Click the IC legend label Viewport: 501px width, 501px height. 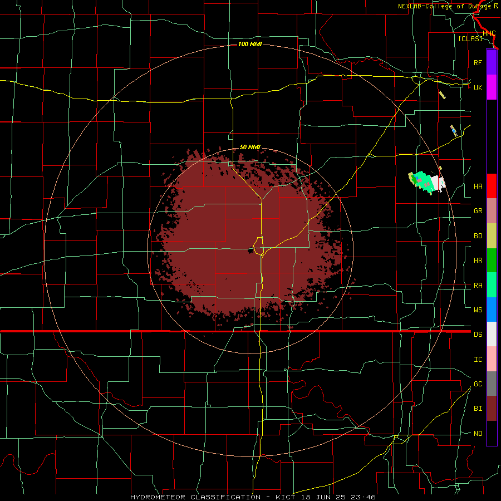click(478, 359)
